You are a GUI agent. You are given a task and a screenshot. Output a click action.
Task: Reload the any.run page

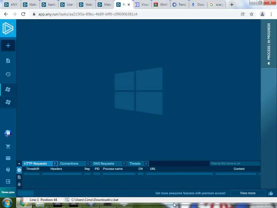click(23, 14)
